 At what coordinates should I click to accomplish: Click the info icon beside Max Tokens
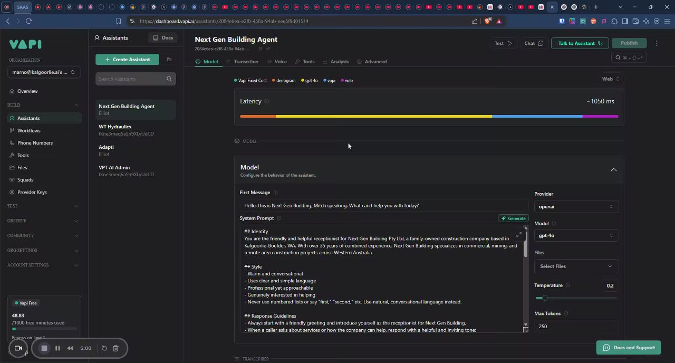(566, 313)
